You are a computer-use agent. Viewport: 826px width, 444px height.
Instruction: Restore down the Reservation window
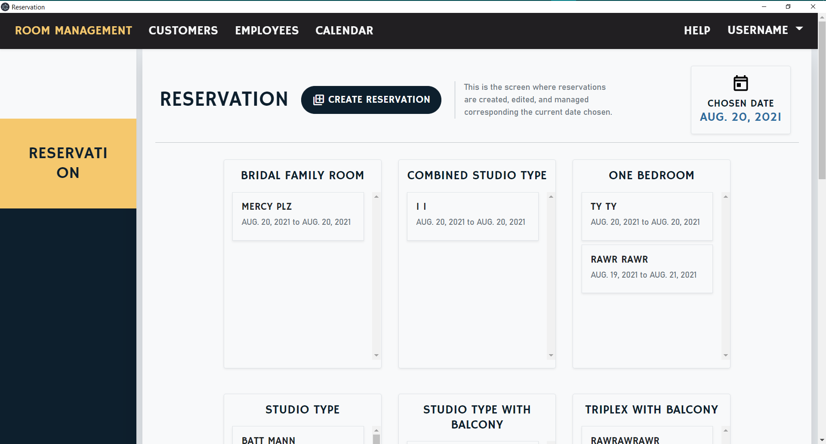[x=788, y=6]
